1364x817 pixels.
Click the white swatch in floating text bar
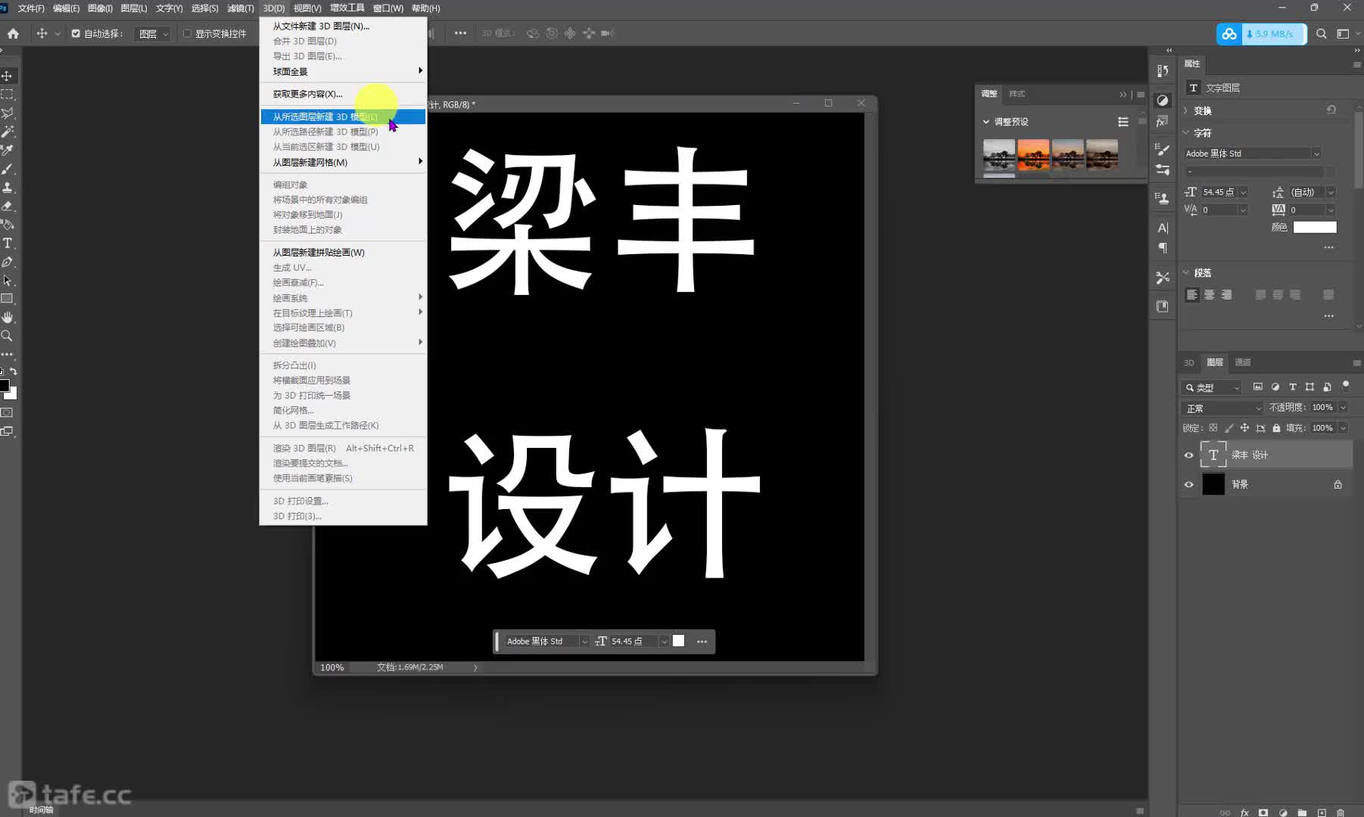(678, 641)
